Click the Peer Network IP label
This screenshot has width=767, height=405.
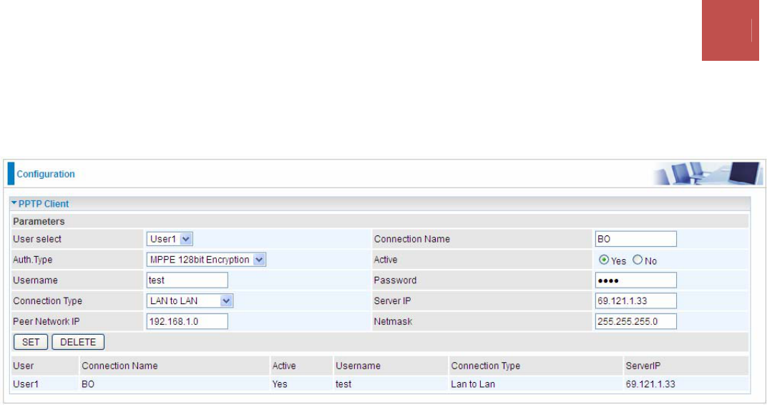click(46, 321)
